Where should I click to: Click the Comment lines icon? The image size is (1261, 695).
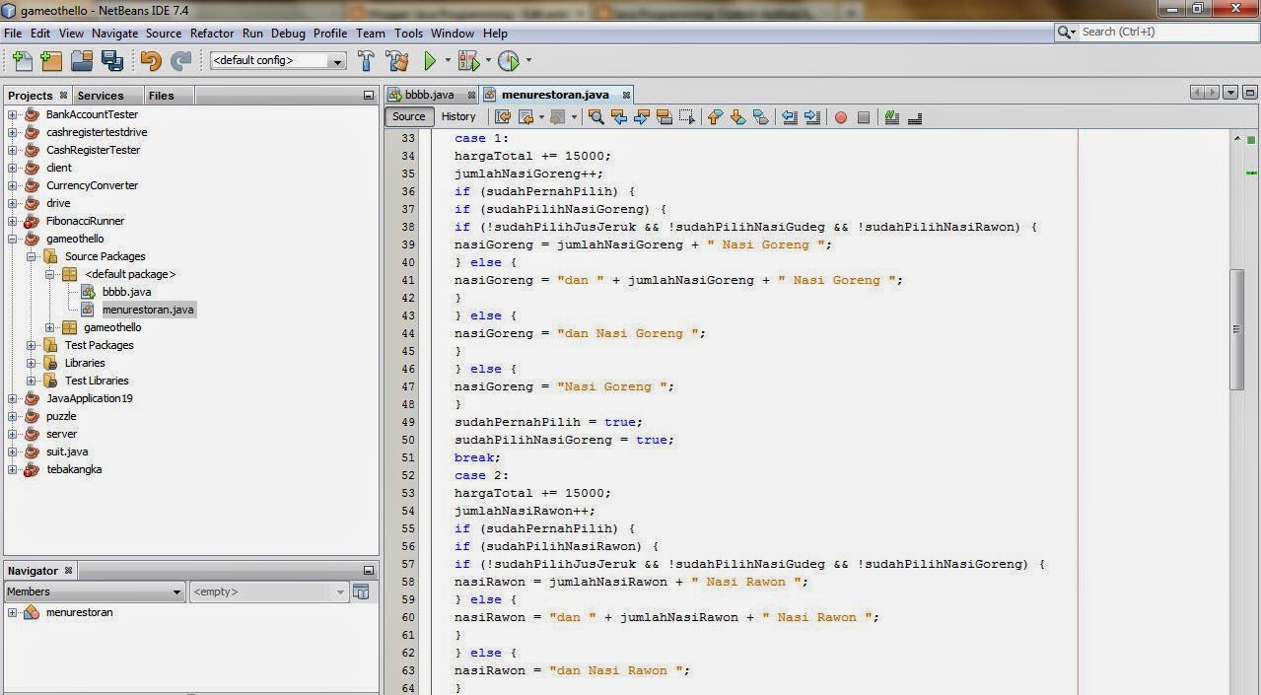pos(892,117)
